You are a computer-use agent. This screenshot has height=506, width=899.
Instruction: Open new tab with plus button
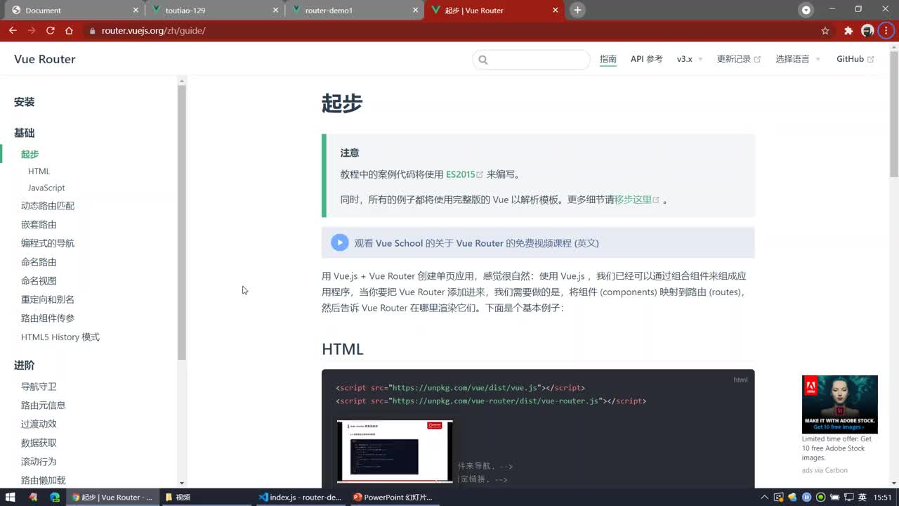pyautogui.click(x=577, y=10)
